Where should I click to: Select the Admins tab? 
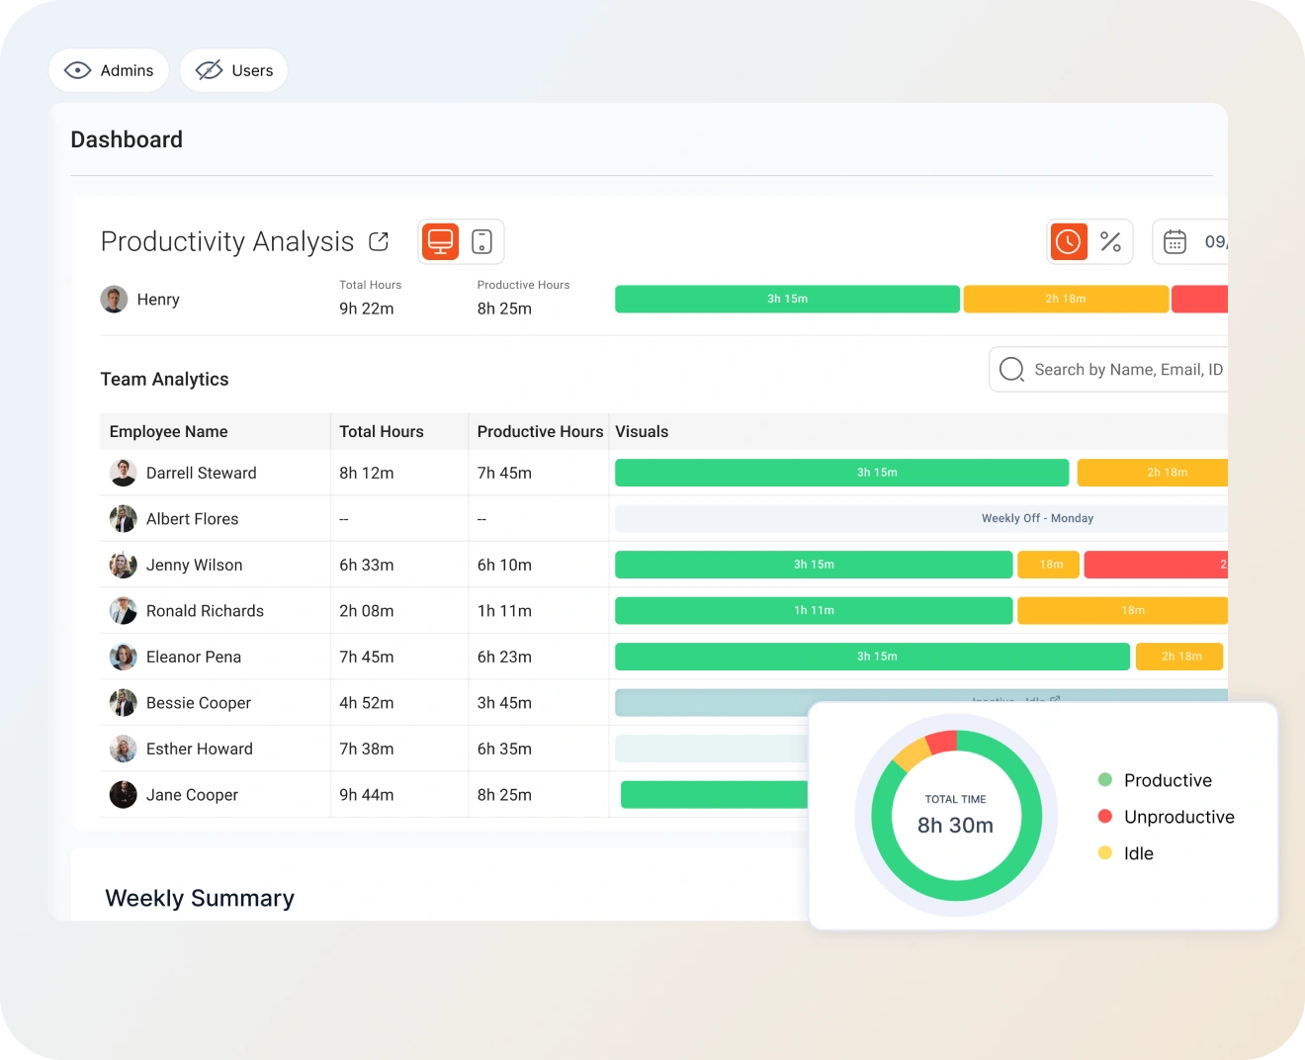(109, 70)
